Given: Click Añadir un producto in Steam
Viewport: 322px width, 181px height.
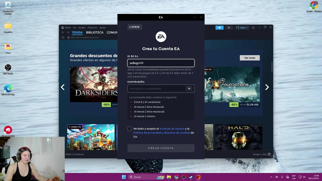Looking at the screenshot, I should point(74,154).
